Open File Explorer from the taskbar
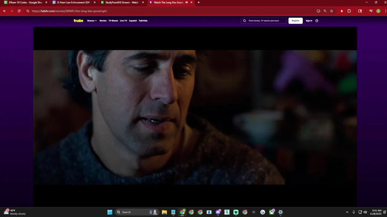Screen dimensions: 387x217 click(164, 212)
